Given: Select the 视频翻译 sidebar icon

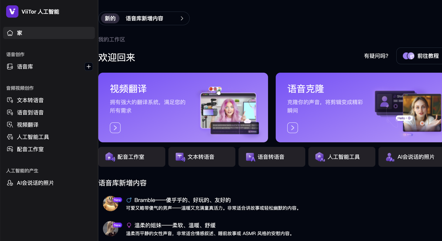Looking at the screenshot, I should click(10, 125).
